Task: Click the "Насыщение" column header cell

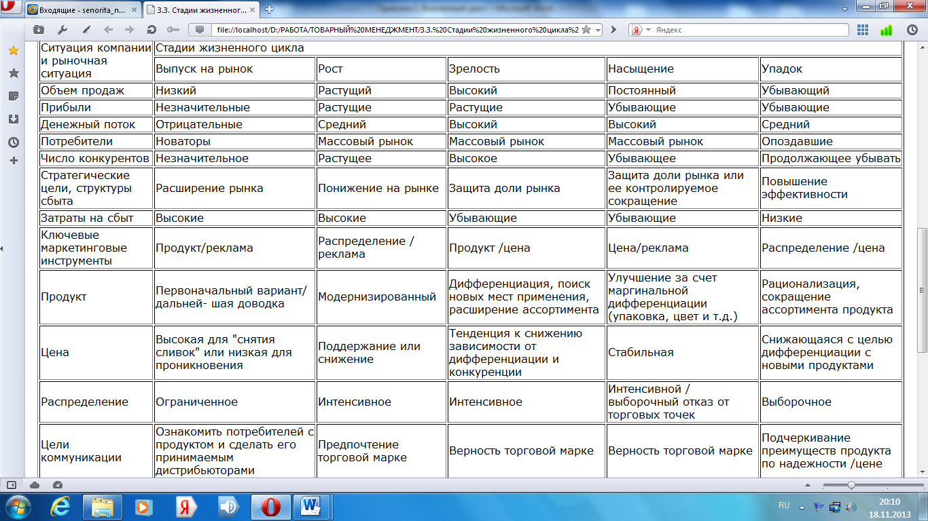Action: coord(682,69)
